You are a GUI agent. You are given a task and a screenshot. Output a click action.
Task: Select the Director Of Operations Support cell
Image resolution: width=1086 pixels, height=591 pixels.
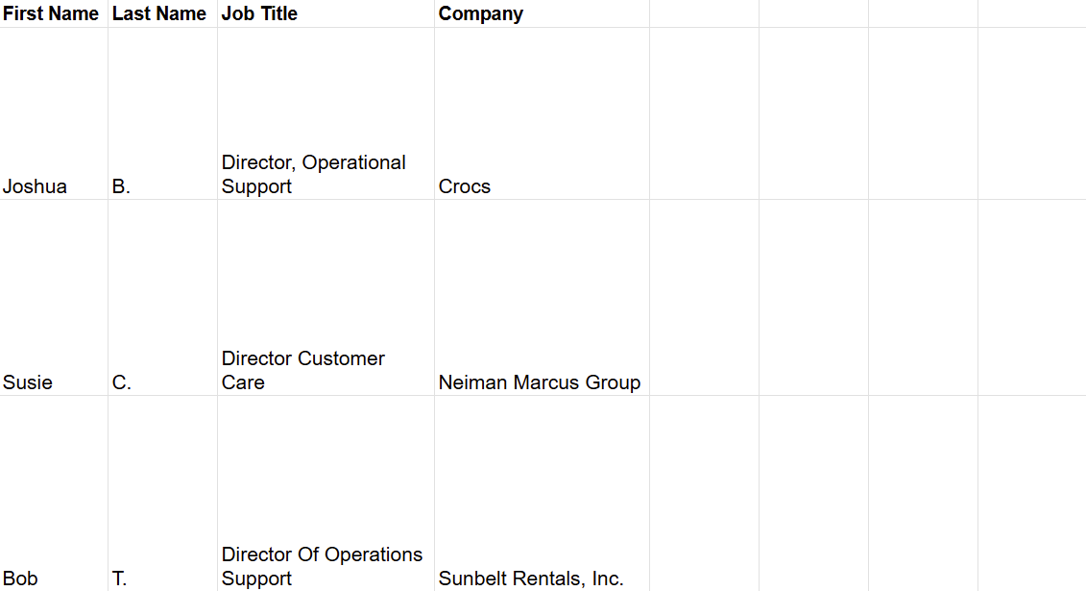tap(326, 493)
